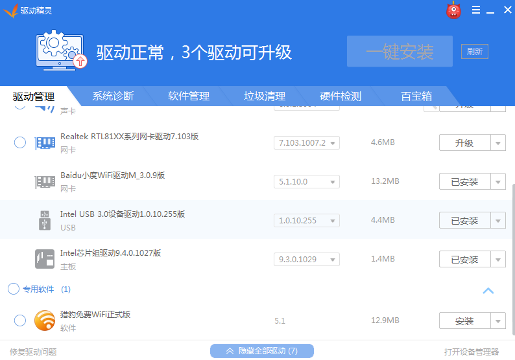Select the 猎豹免费WiFi radio button
The image size is (515, 360).
20,321
